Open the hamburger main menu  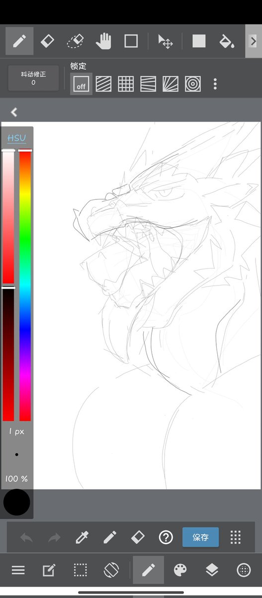pyautogui.click(x=18, y=570)
